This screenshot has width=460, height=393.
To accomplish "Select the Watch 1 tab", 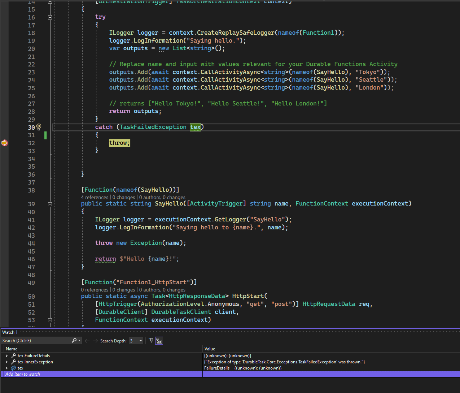I will pos(9,332).
